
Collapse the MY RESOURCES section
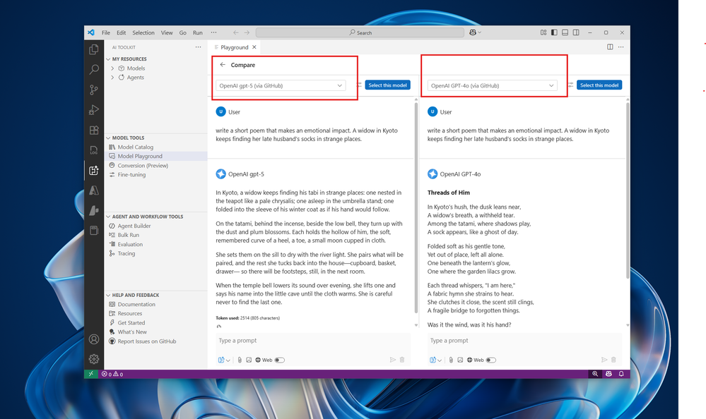pos(108,59)
